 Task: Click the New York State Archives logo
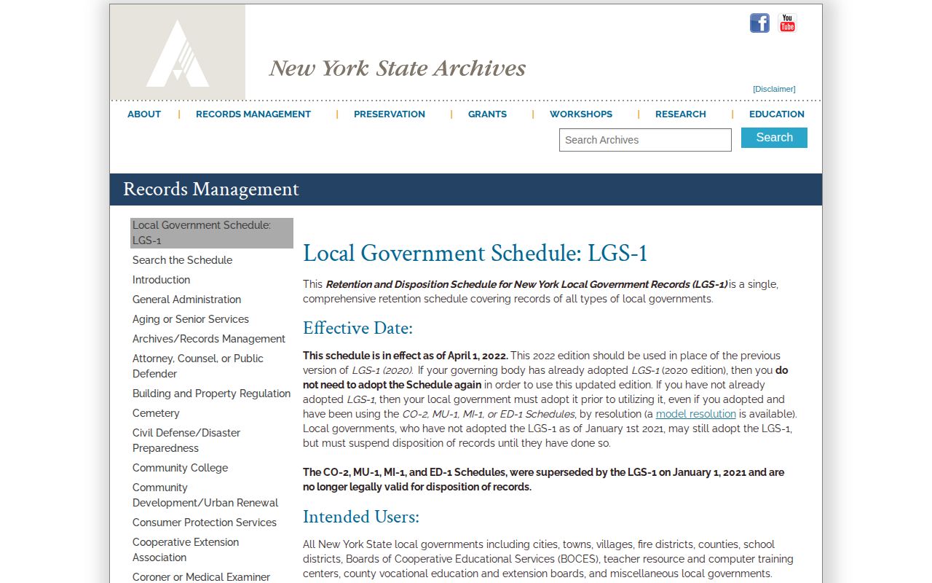[x=178, y=52]
